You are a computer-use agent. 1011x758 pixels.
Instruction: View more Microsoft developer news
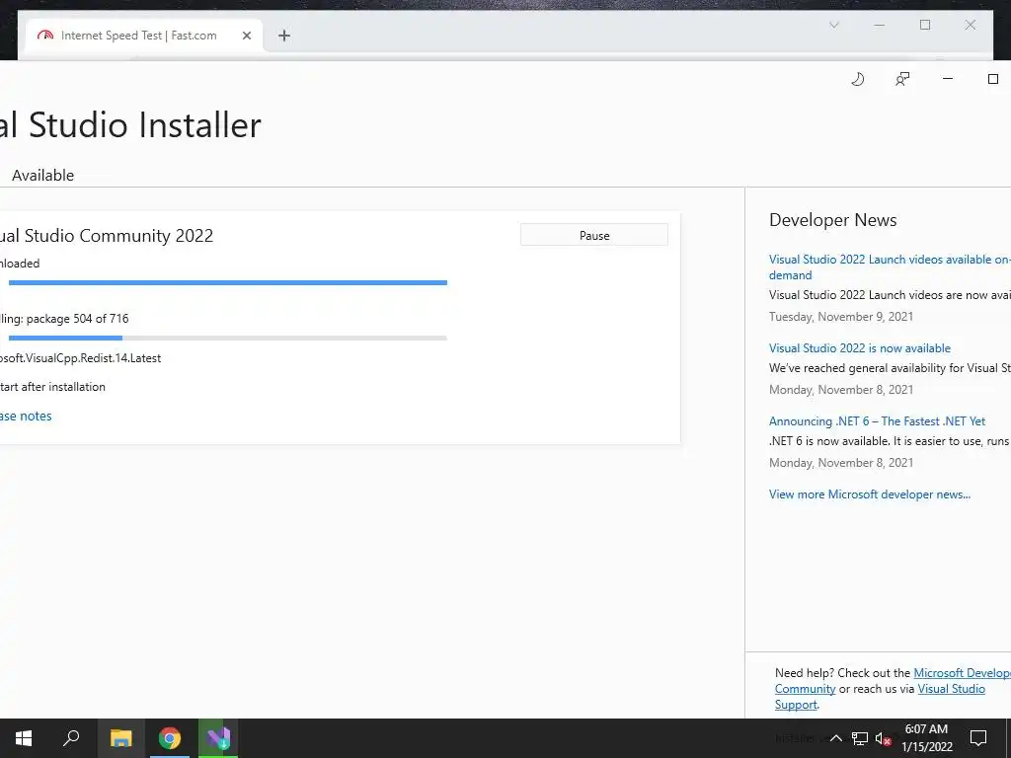[869, 494]
